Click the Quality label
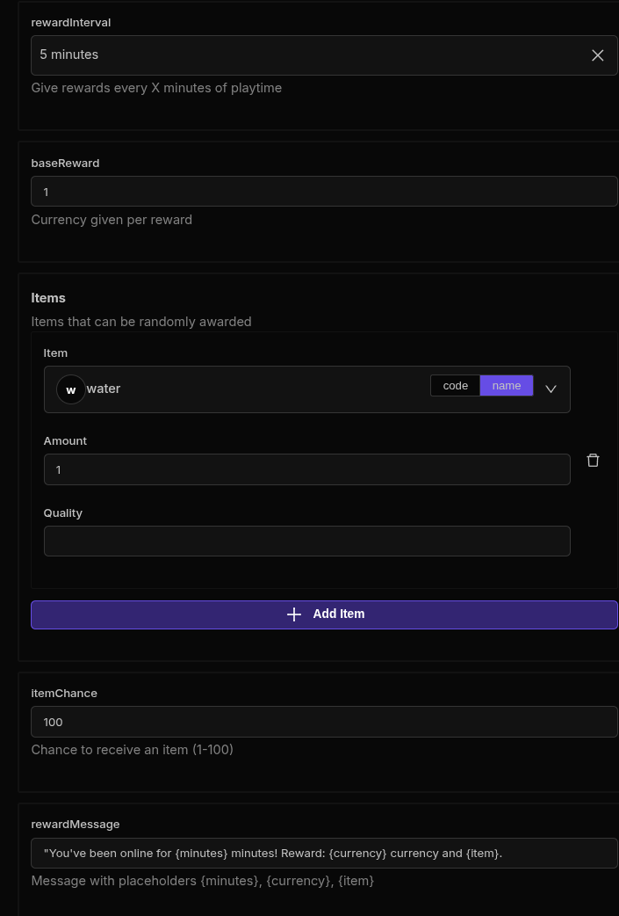 pos(63,513)
